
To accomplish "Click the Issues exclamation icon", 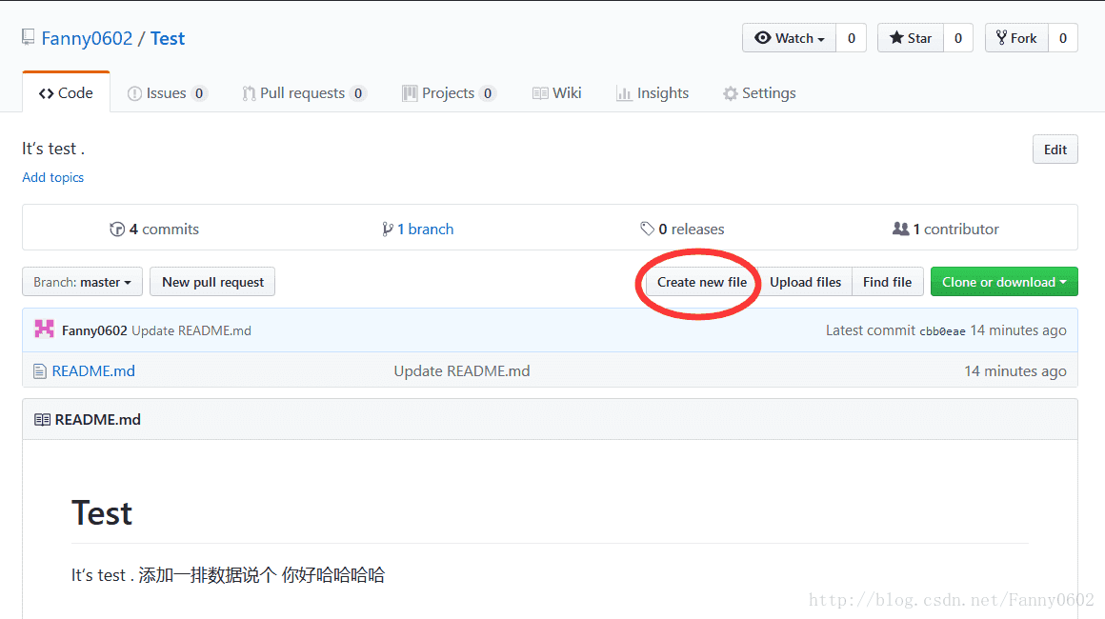I will click(134, 93).
